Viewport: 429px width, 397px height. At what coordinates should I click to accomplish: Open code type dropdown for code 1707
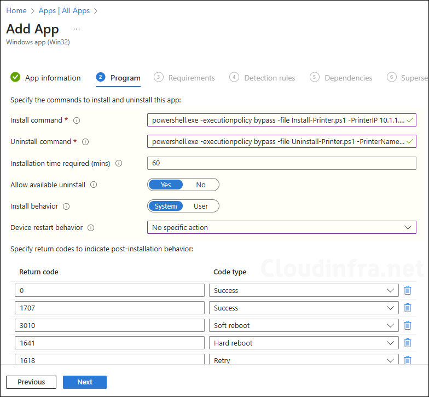[304, 308]
